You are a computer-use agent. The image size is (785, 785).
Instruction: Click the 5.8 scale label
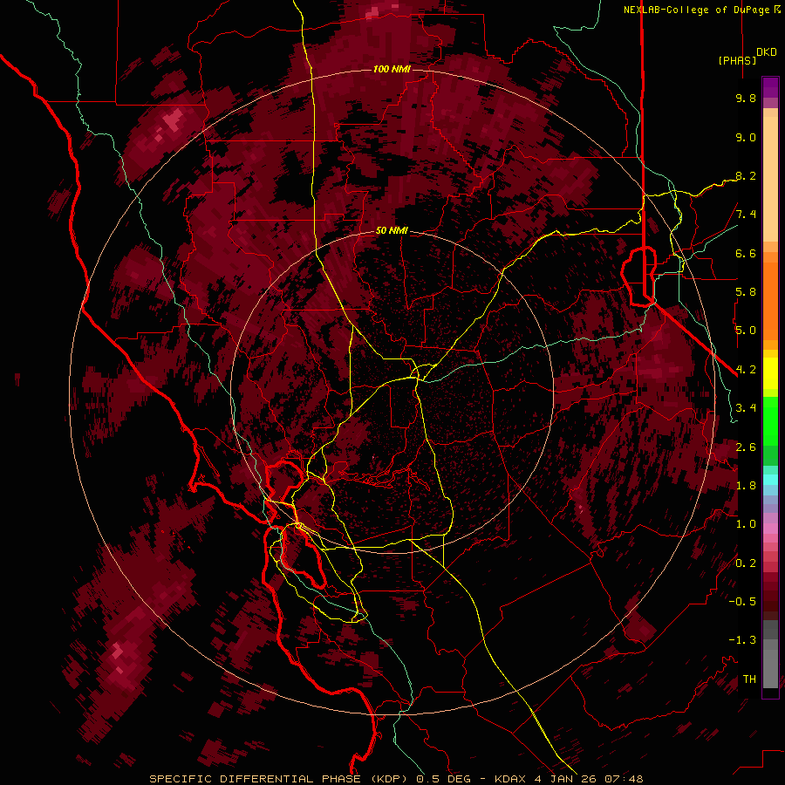(746, 292)
